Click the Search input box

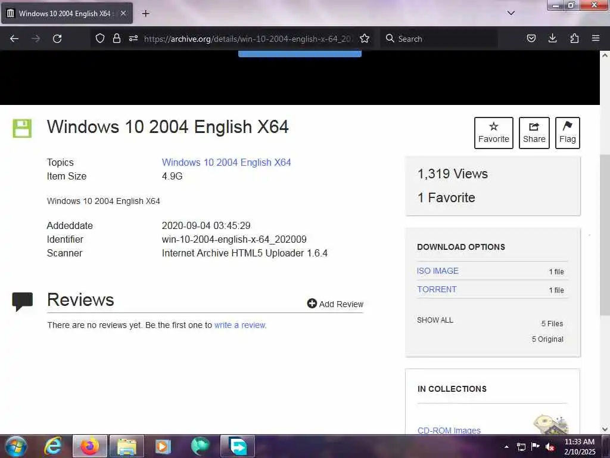point(439,39)
